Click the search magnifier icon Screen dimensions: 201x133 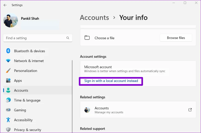pyautogui.click(x=68, y=38)
